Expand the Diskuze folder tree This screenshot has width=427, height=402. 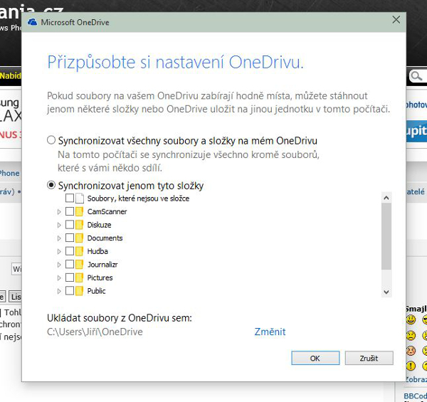(59, 225)
